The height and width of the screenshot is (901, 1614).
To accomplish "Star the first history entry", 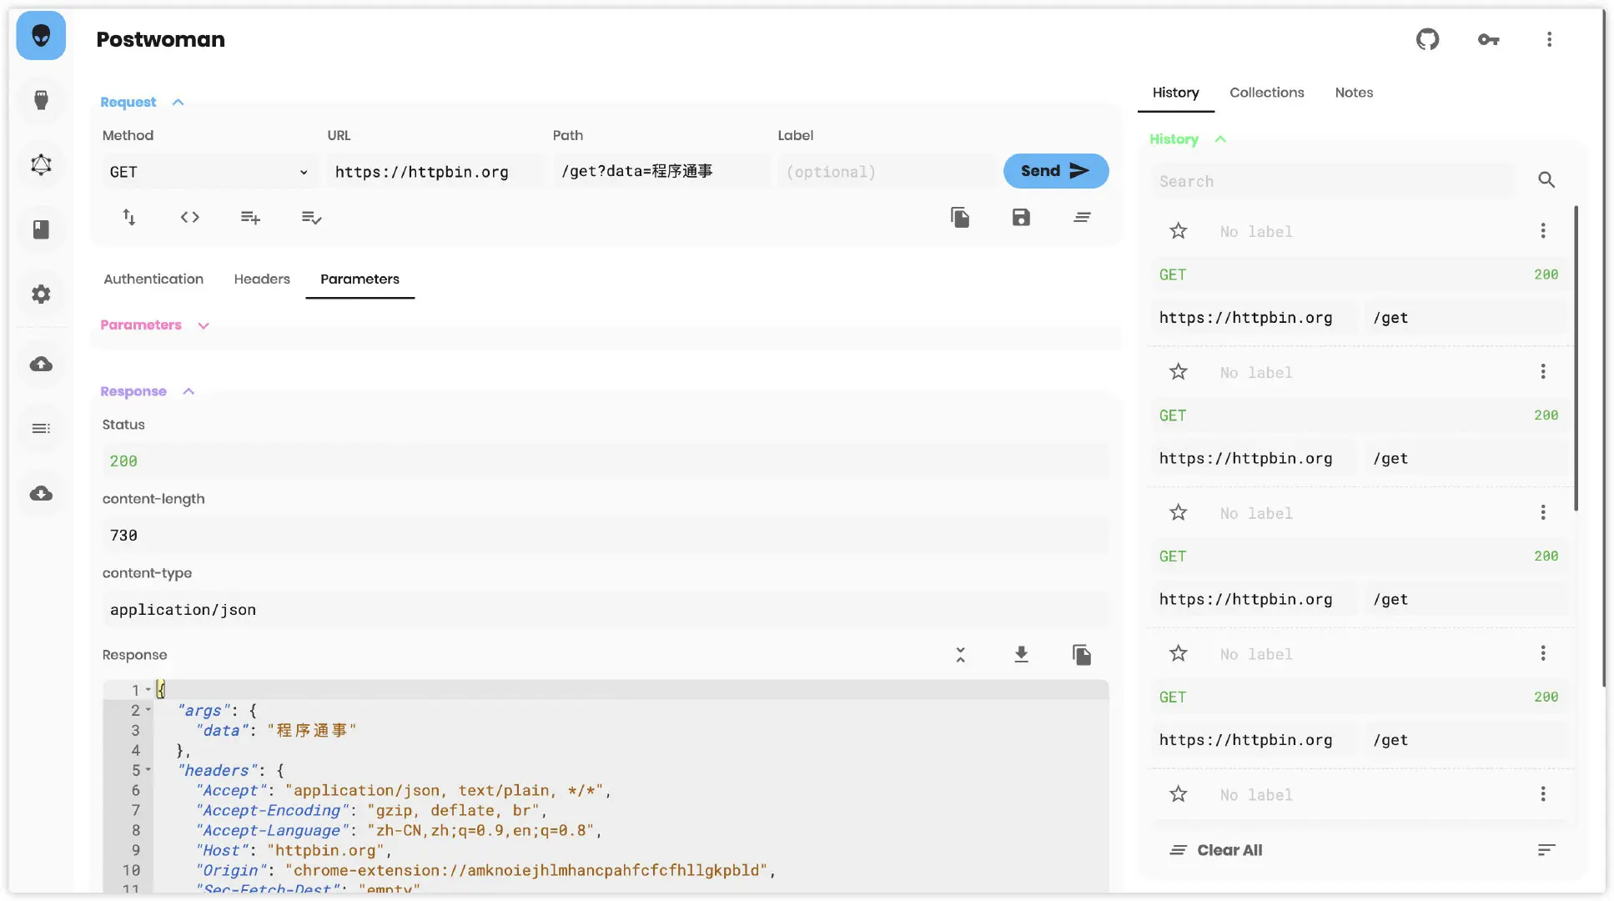I will point(1178,231).
